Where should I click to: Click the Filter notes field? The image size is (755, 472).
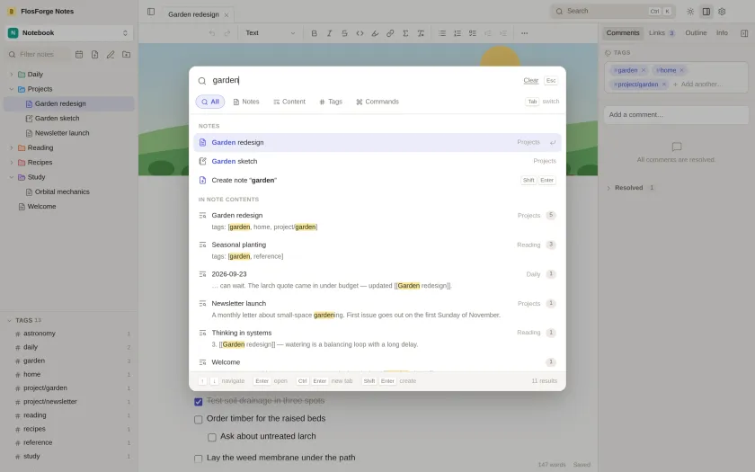click(x=38, y=55)
